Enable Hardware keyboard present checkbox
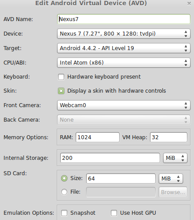Screen dimensions: 194x220 tap(61, 77)
